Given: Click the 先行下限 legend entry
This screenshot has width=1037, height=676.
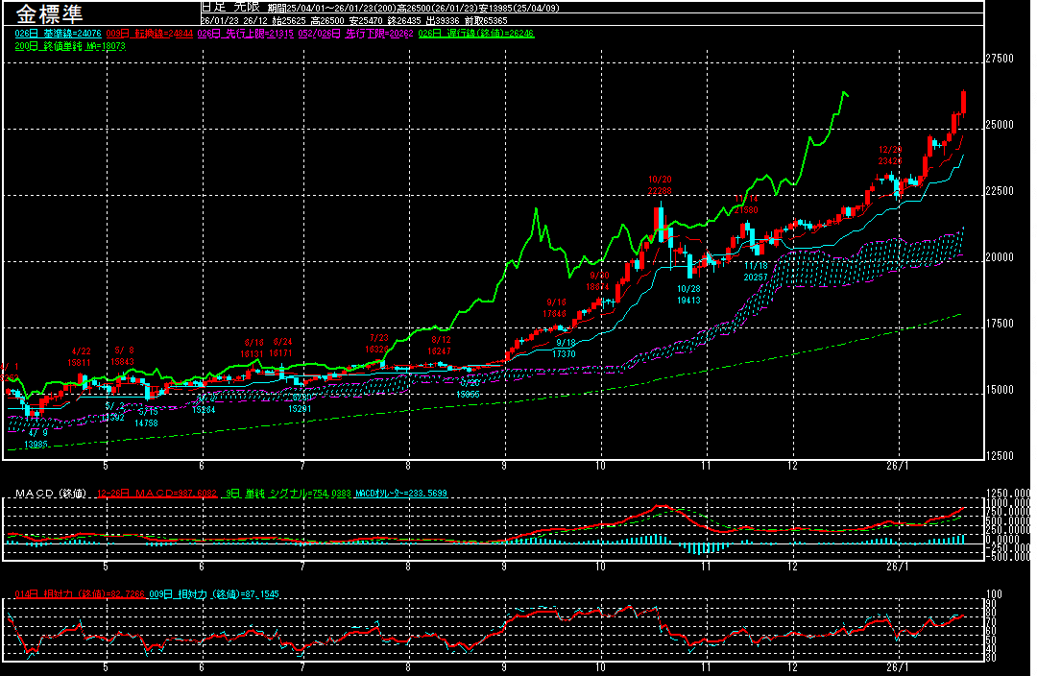Looking at the screenshot, I should tap(344, 34).
